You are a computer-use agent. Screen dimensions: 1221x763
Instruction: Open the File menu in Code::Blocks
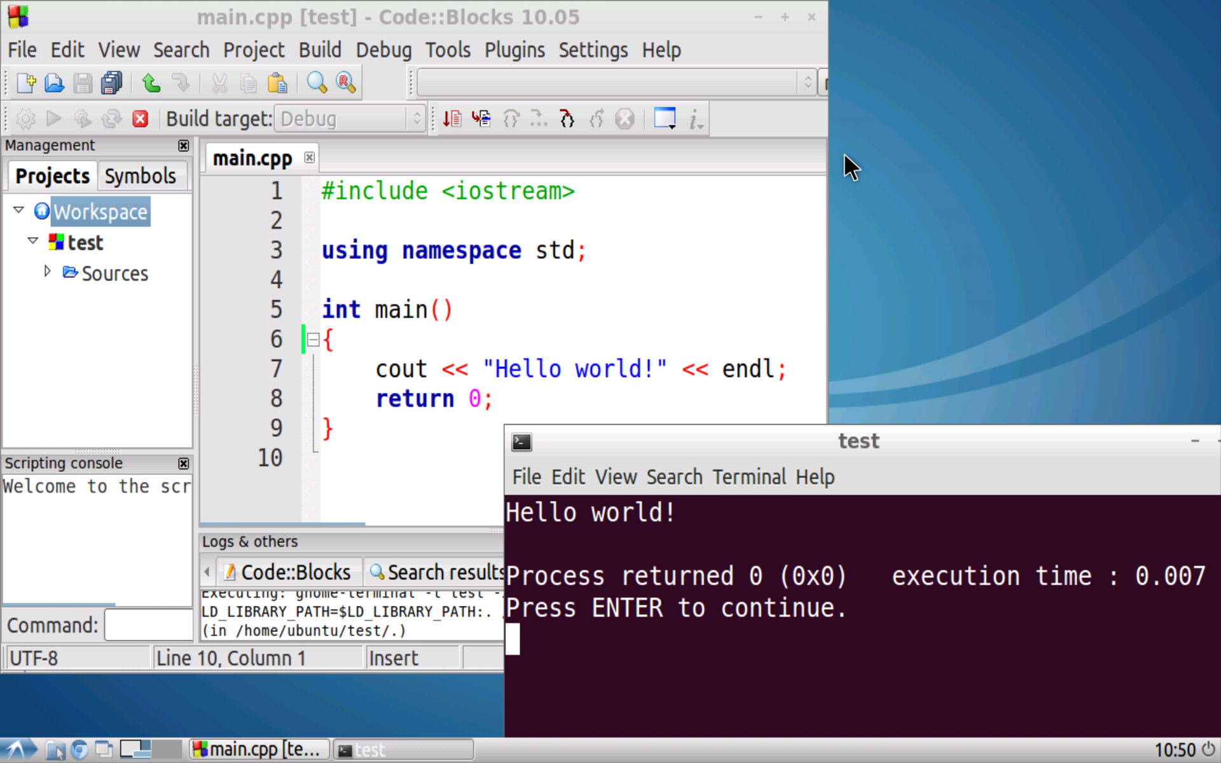(x=22, y=50)
